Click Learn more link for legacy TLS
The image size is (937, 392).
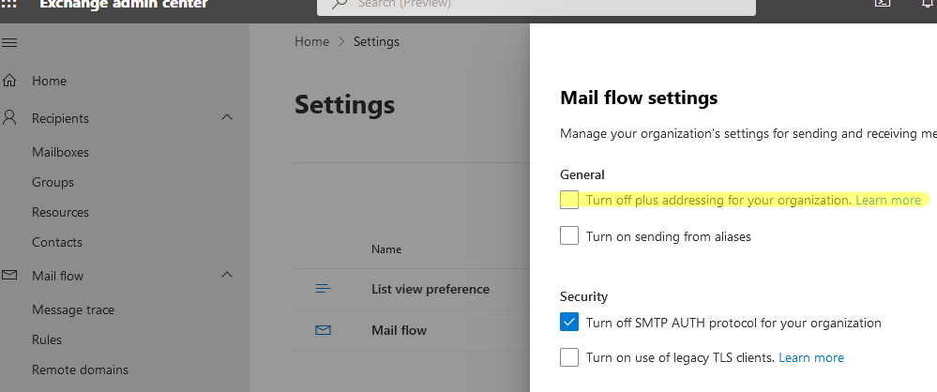tap(811, 357)
